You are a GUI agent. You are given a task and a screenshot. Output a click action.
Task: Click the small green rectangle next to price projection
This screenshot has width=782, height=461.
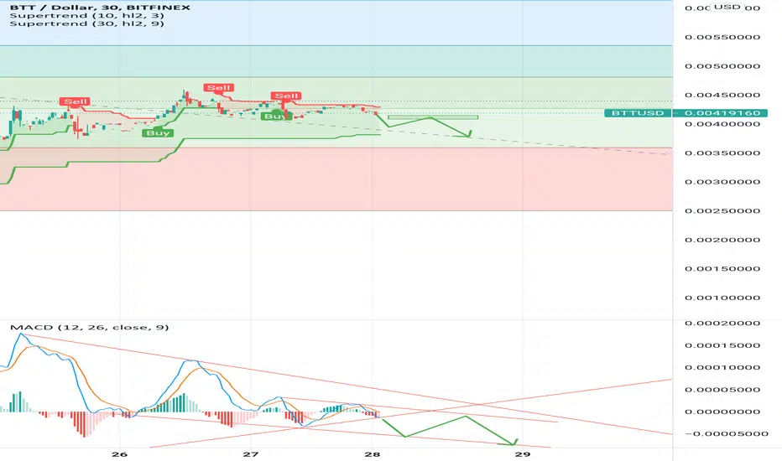tap(433, 117)
